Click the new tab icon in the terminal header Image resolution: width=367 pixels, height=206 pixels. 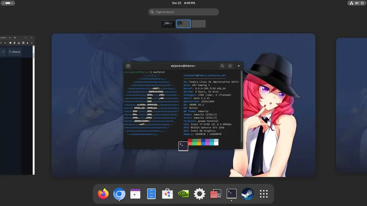(128, 66)
